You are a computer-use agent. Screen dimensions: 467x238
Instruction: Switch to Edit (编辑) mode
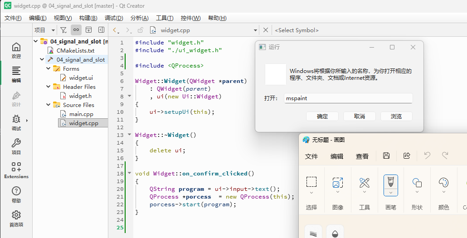click(x=16, y=74)
